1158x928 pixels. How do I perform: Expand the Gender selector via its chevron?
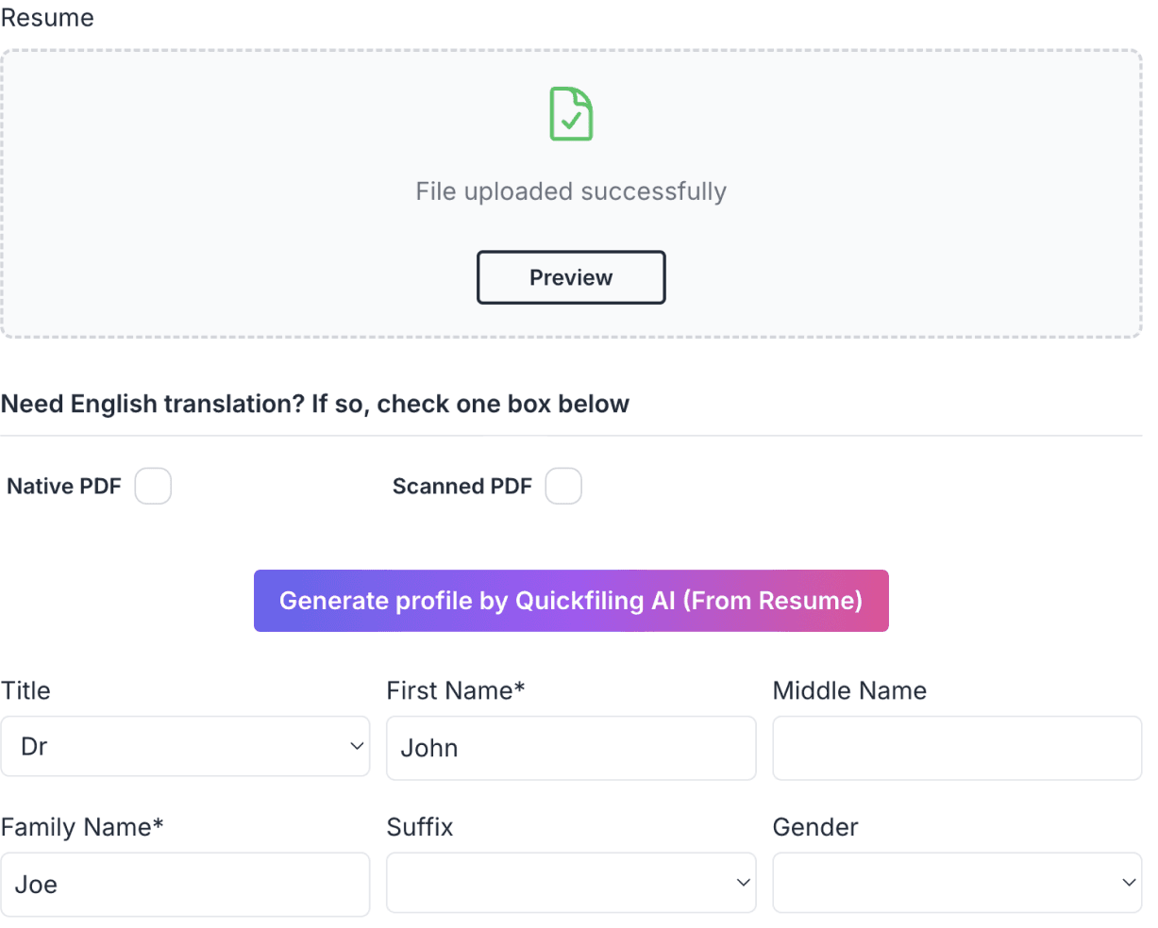click(x=1129, y=883)
